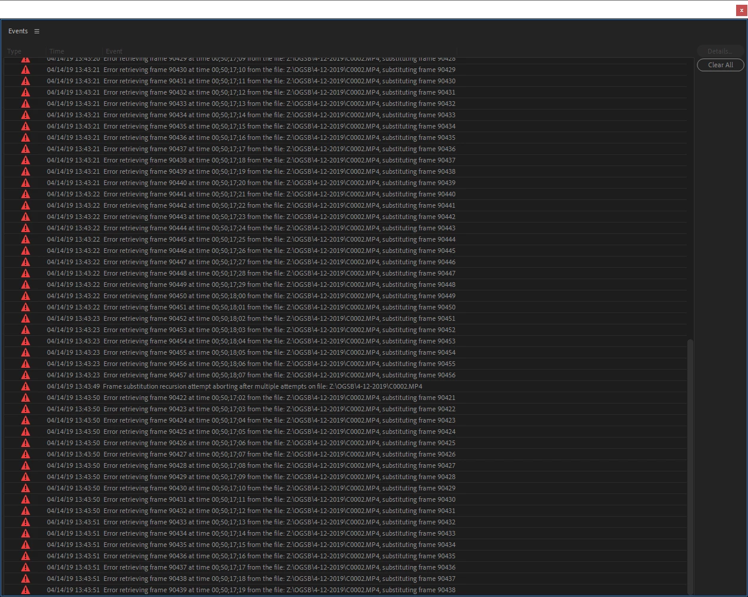Click warning icon for frame 90445 error
This screenshot has width=748, height=597.
click(x=26, y=239)
